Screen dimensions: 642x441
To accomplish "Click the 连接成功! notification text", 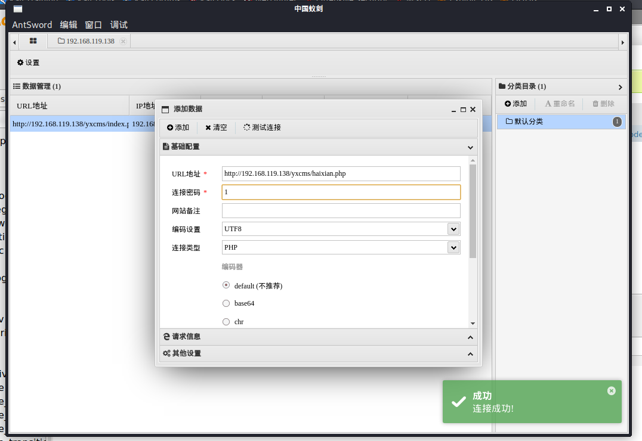I will [493, 409].
